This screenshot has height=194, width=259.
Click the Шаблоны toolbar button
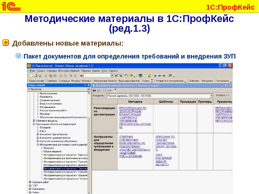pos(194,81)
